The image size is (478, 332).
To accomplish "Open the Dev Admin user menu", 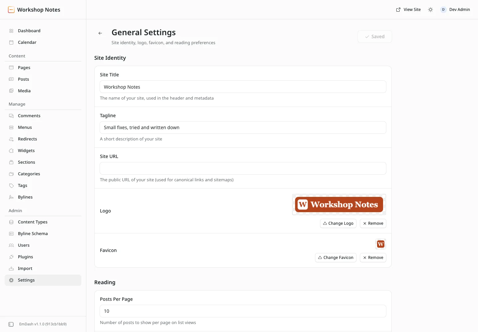I will 455,10.
